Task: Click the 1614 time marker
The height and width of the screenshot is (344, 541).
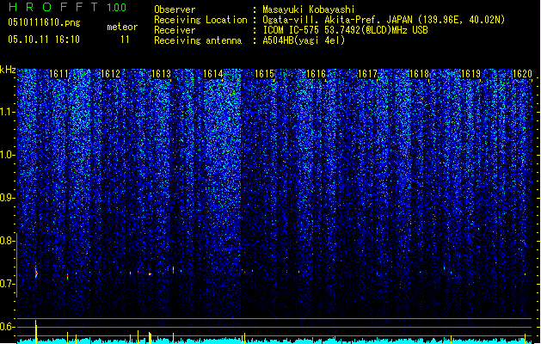Action: [213, 74]
